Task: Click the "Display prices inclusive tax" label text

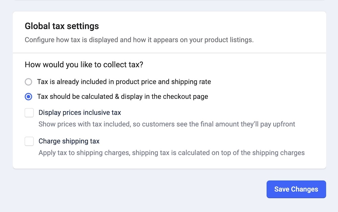Action: (80, 113)
